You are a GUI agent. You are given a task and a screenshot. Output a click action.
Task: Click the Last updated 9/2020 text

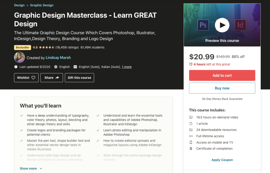click(35, 67)
